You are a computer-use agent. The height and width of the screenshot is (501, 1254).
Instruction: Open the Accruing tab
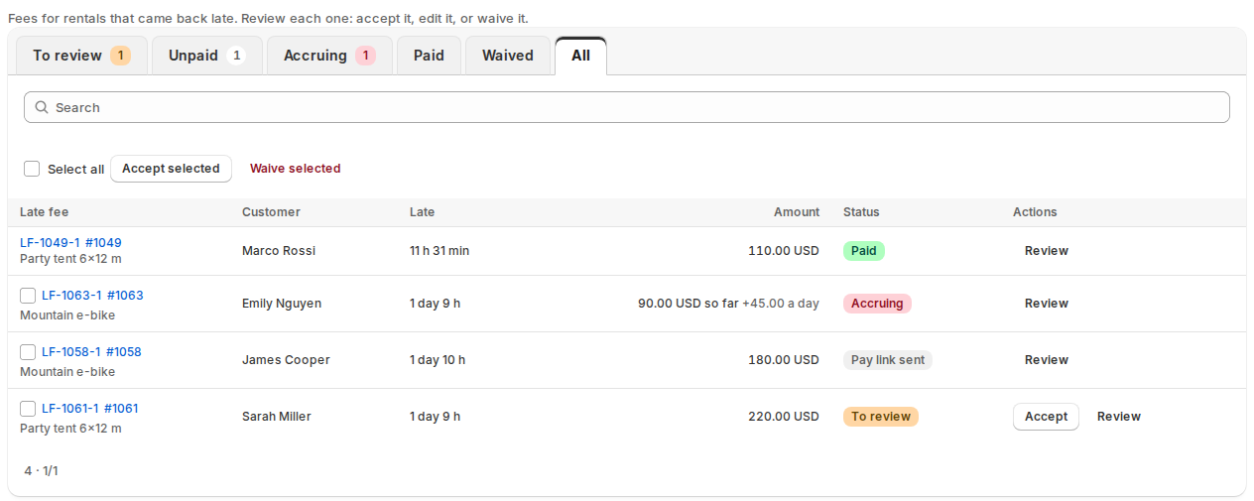click(329, 56)
